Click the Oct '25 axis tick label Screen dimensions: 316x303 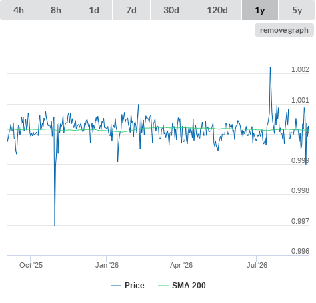point(31,265)
